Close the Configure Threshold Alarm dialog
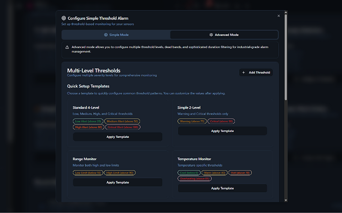Viewport: 342px width, 213px height. click(x=279, y=16)
